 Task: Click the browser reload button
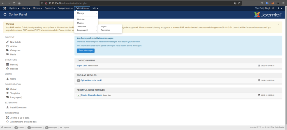(x=13, y=3)
